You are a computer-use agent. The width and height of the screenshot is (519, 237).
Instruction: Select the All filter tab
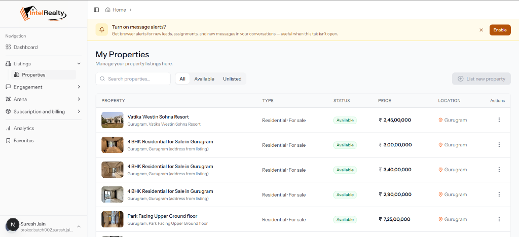tap(182, 78)
